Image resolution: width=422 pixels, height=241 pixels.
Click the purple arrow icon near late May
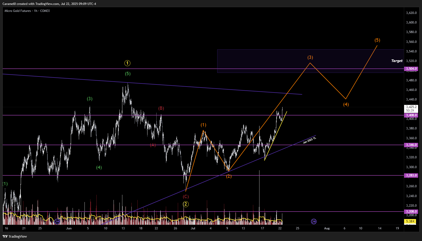(x=57, y=221)
